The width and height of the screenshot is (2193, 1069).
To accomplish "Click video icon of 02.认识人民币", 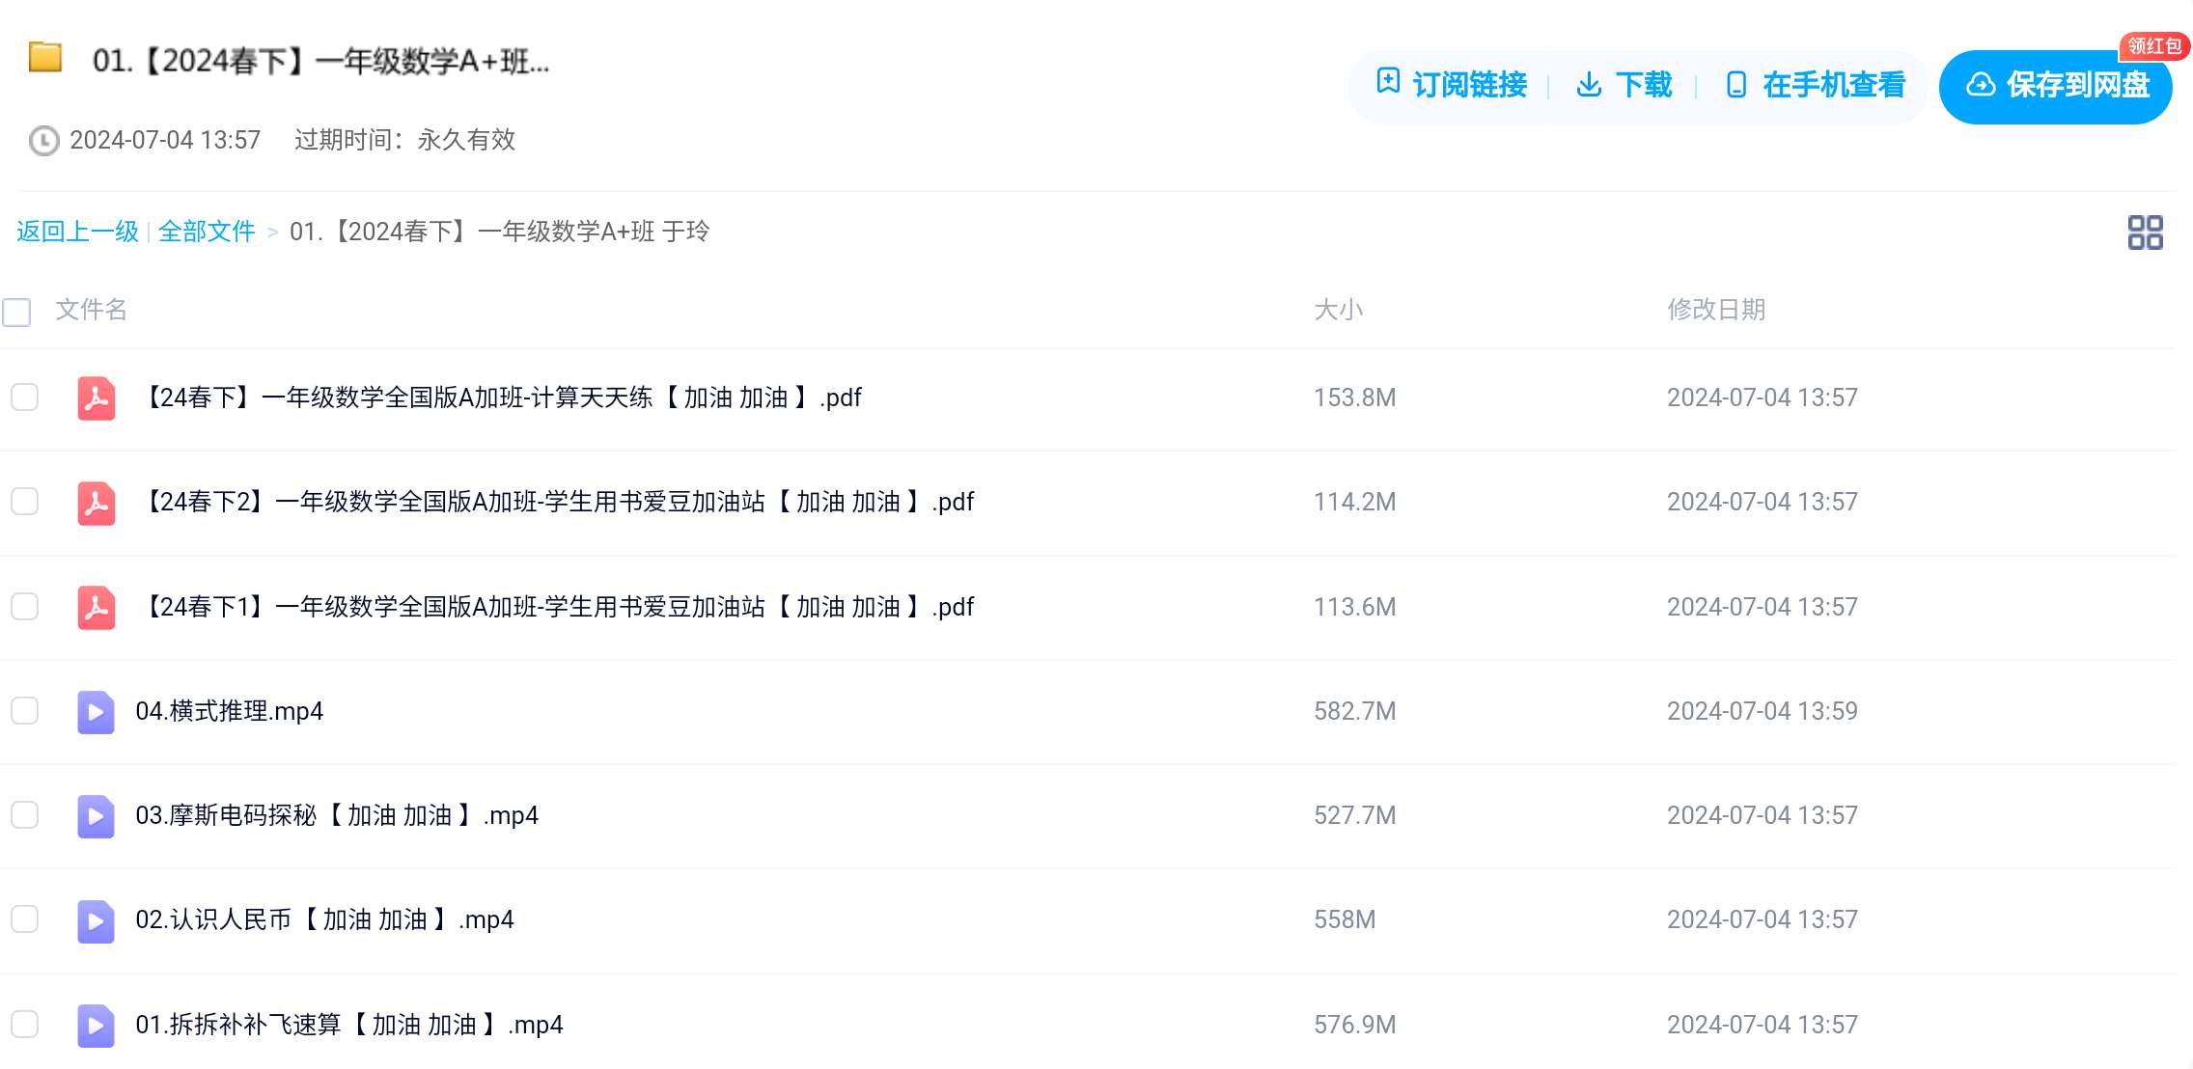I will (x=96, y=920).
